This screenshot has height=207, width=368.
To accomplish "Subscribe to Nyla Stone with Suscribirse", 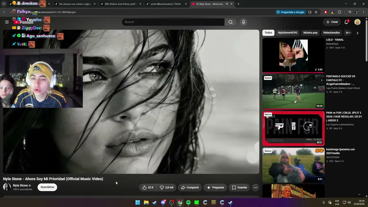I will click(47, 187).
